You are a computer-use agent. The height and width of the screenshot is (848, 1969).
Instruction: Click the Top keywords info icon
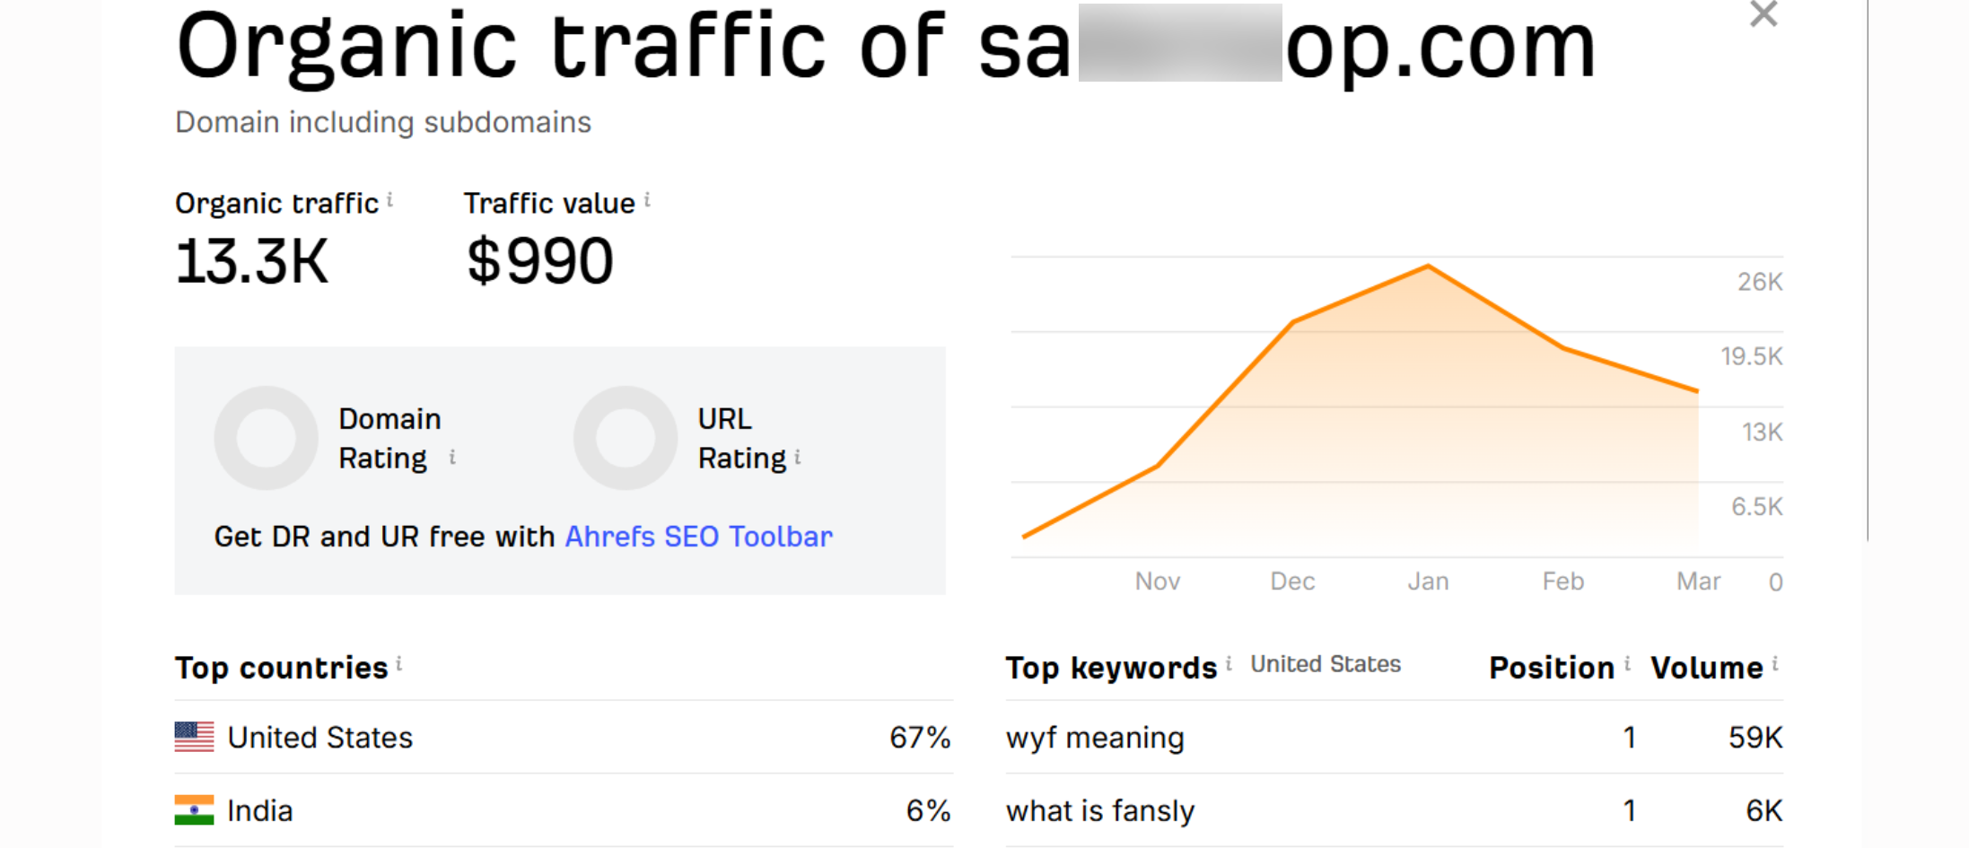click(1229, 664)
